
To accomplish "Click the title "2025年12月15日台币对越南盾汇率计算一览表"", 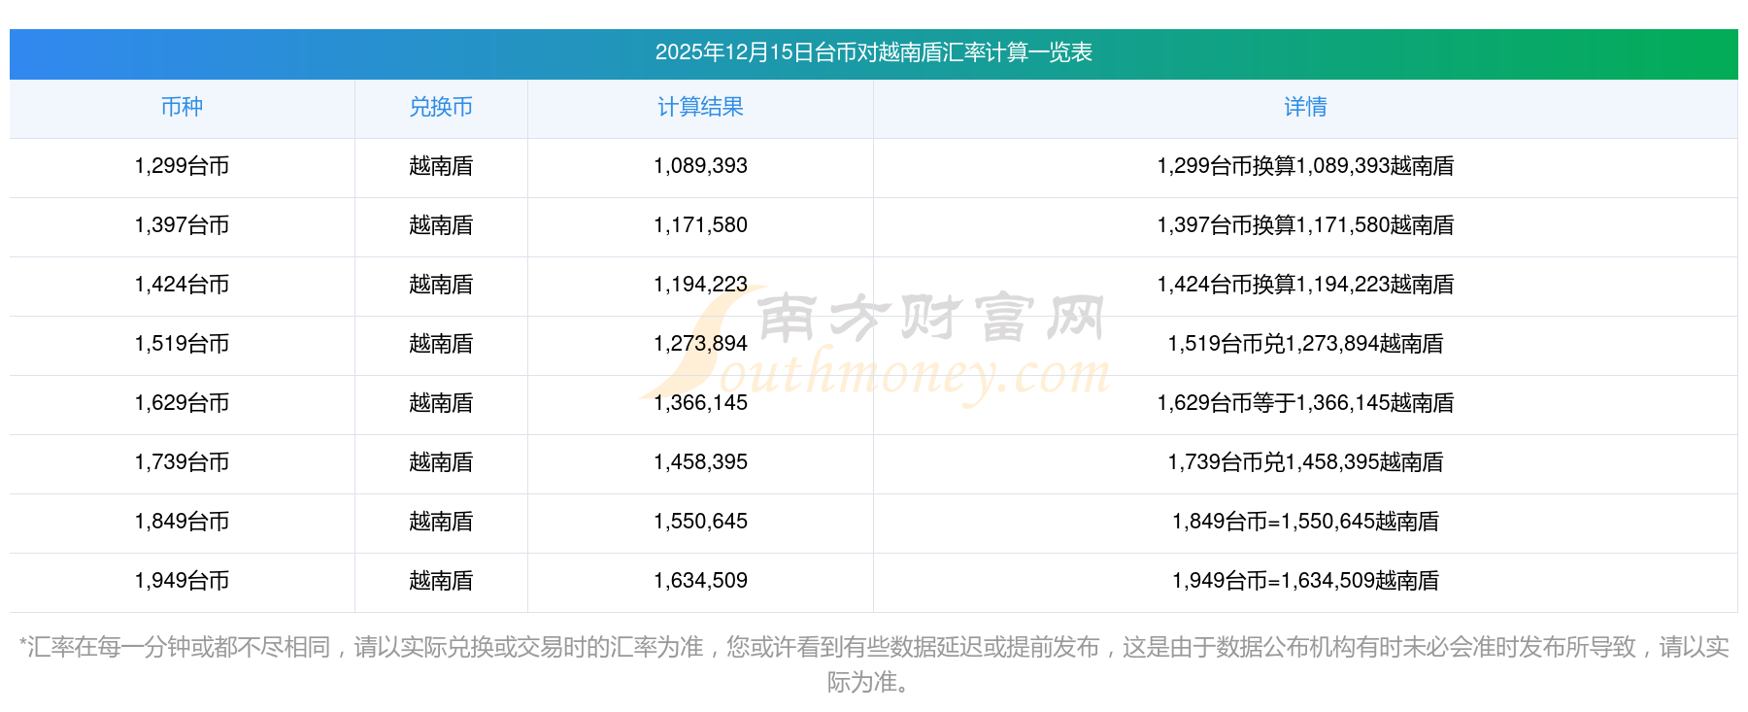I will 874,52.
